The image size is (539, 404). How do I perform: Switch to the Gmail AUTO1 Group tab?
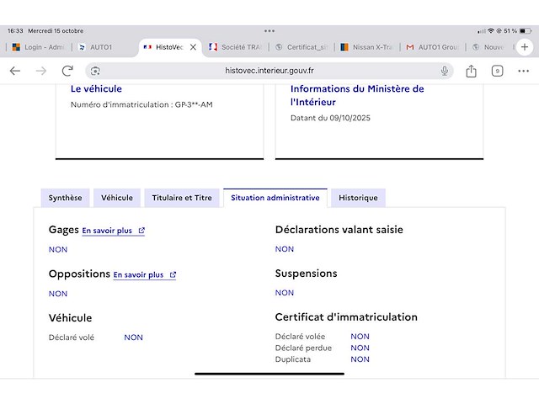[434, 47]
